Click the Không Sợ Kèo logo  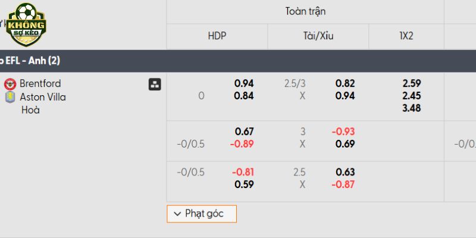click(x=26, y=24)
